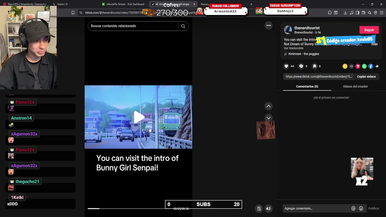Click thenerdtourist profile avatar
Image resolution: width=386 pixels, height=217 pixels.
(288, 30)
